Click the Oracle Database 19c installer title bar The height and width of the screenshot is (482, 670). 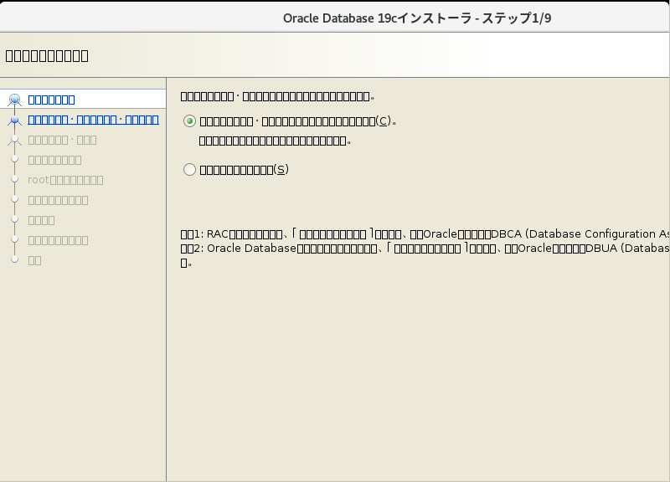pyautogui.click(x=417, y=18)
